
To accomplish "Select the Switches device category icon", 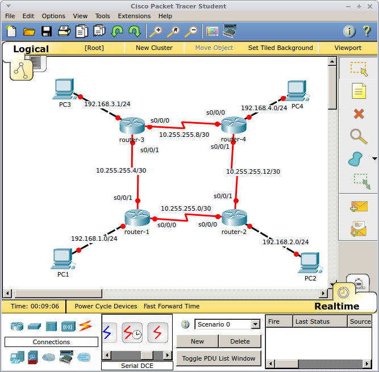I will tap(34, 327).
